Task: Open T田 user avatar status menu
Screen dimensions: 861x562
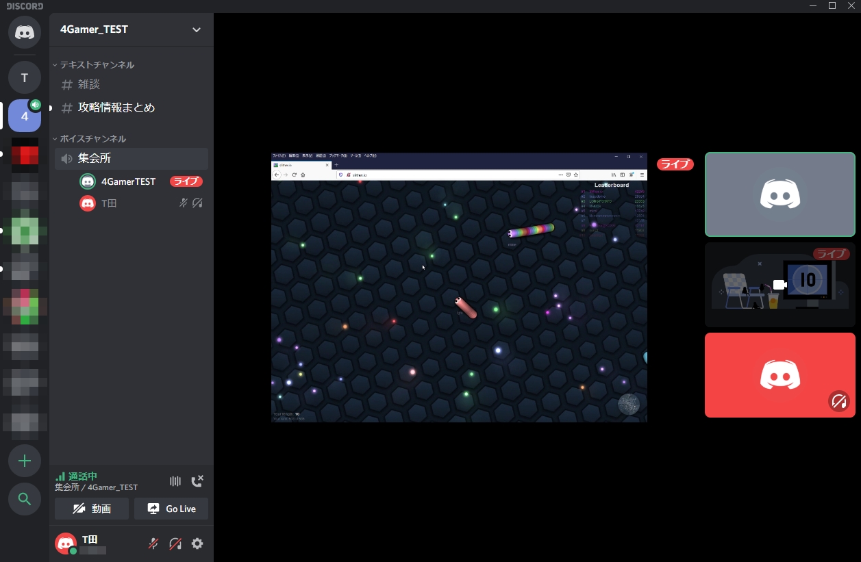Action: point(66,544)
